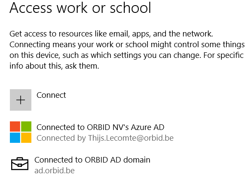
Task: Click the Access work or school heading
Action: click(x=80, y=8)
